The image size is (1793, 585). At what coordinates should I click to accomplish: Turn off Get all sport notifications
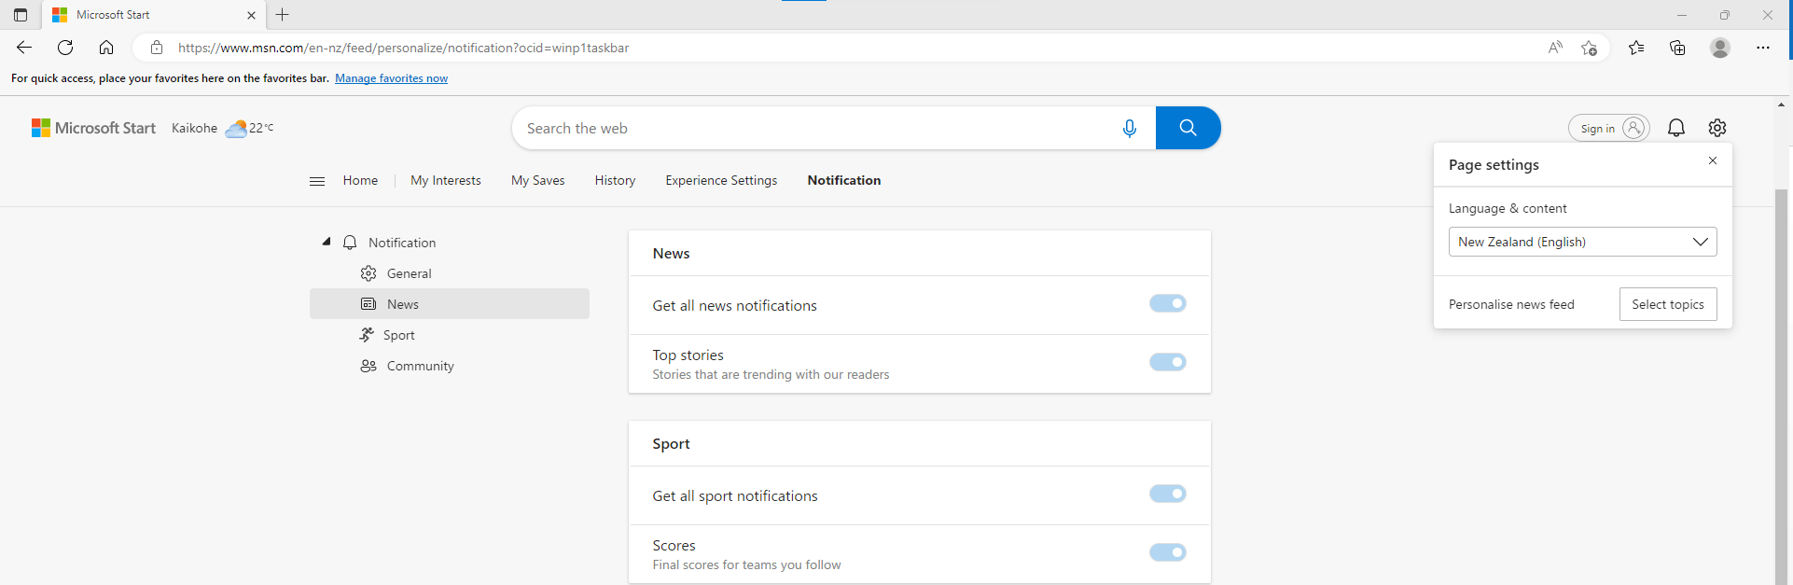pyautogui.click(x=1168, y=494)
